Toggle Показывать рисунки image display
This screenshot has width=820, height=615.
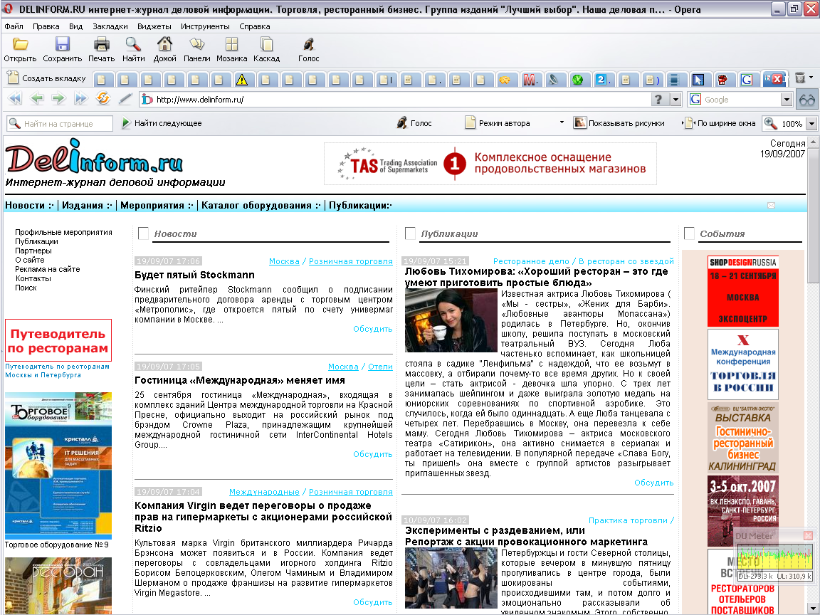[619, 123]
